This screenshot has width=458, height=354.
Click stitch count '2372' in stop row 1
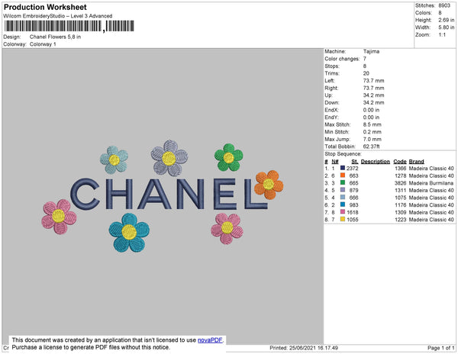352,169
